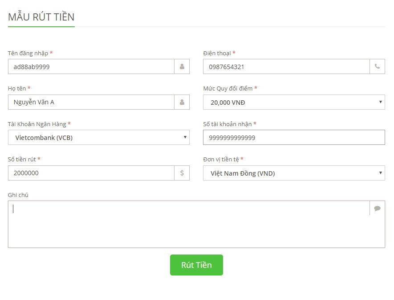The width and height of the screenshot is (394, 300).
Task: Click the phone icon next to Điện thoại
Action: pyautogui.click(x=377, y=67)
